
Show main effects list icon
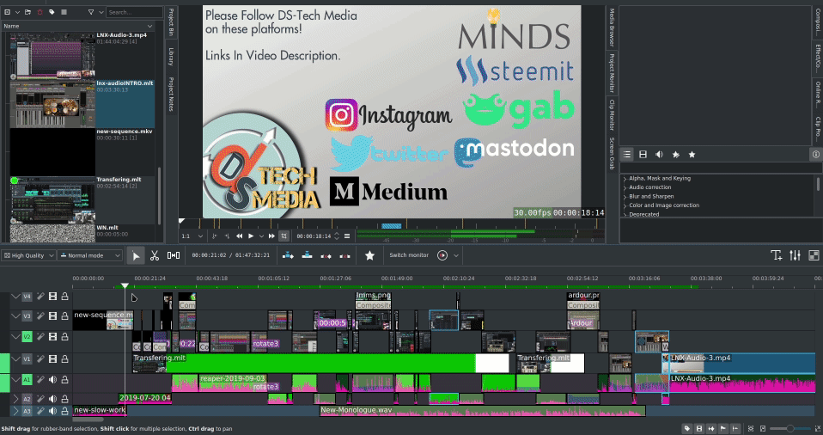(x=626, y=155)
